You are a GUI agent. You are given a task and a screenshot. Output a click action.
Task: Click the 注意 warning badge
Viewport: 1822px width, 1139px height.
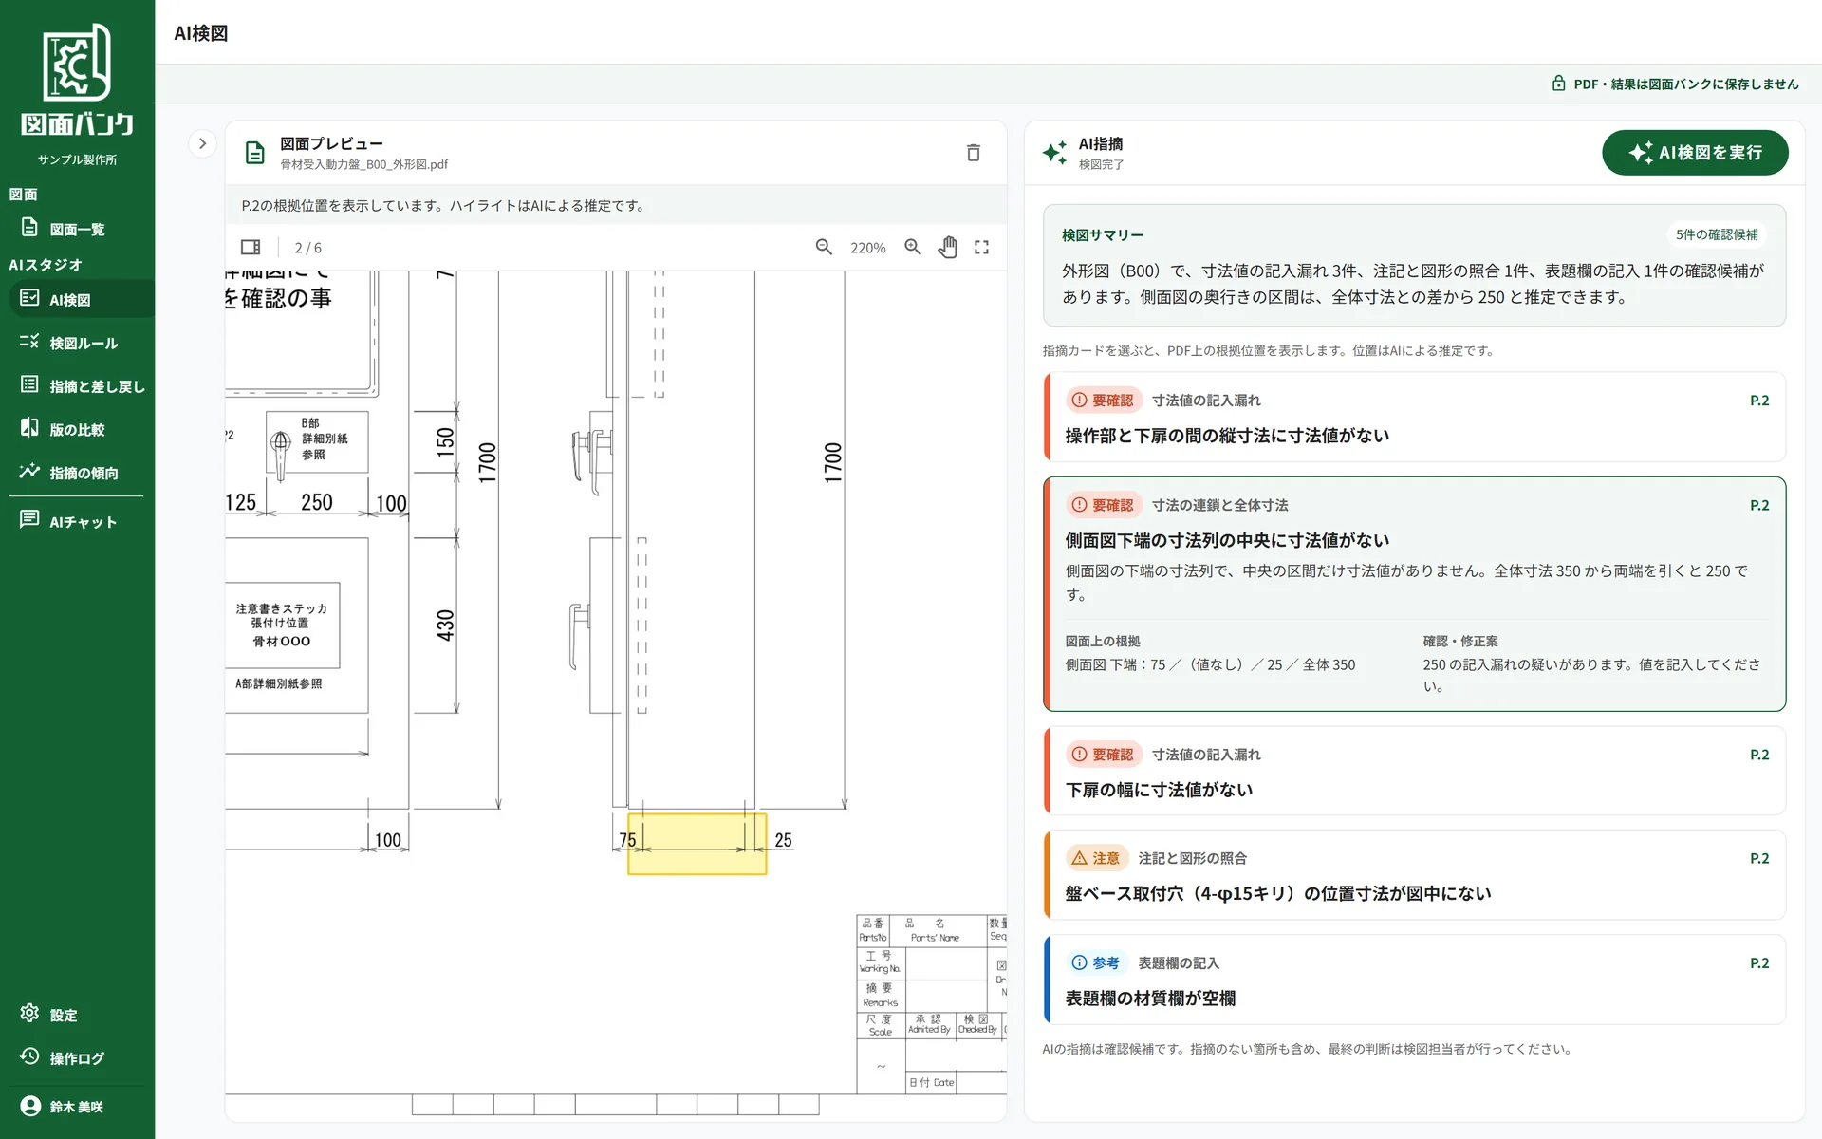point(1096,858)
